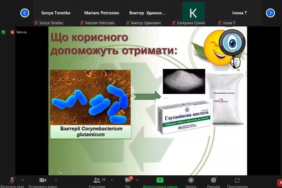Open the Участники participants panel
Viewport: 282px width, 188px height.
pyautogui.click(x=97, y=182)
